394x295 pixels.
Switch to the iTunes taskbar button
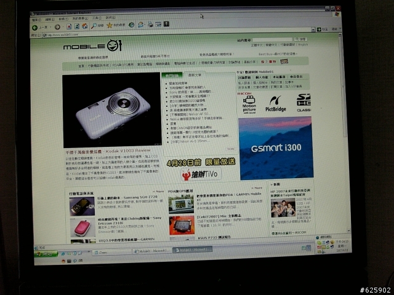(x=112, y=252)
